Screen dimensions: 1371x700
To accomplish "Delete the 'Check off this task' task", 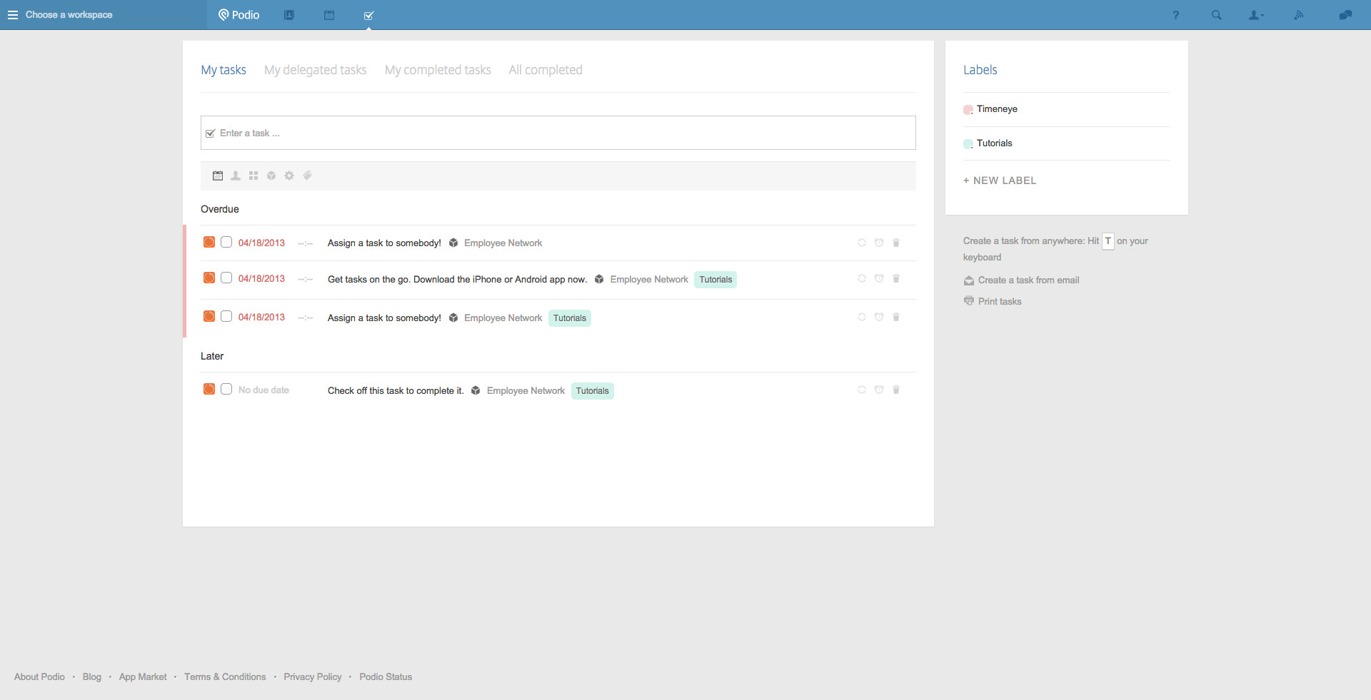I will pyautogui.click(x=896, y=390).
